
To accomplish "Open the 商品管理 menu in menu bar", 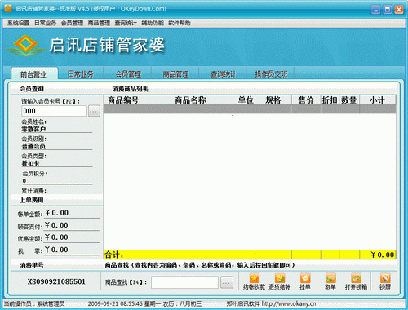I will coord(99,23).
